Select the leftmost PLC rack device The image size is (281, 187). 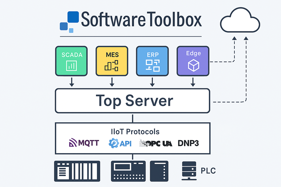pyautogui.click(x=77, y=171)
